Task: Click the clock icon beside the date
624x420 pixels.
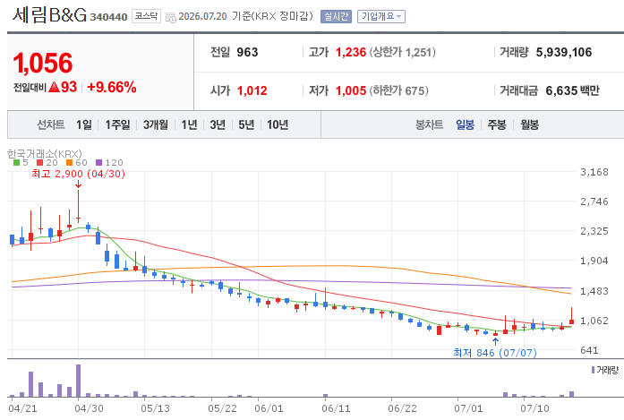Action: [x=170, y=18]
